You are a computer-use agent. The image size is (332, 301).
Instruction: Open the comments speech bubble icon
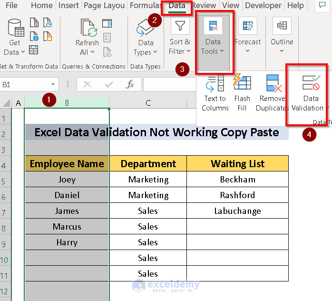[x=323, y=6]
